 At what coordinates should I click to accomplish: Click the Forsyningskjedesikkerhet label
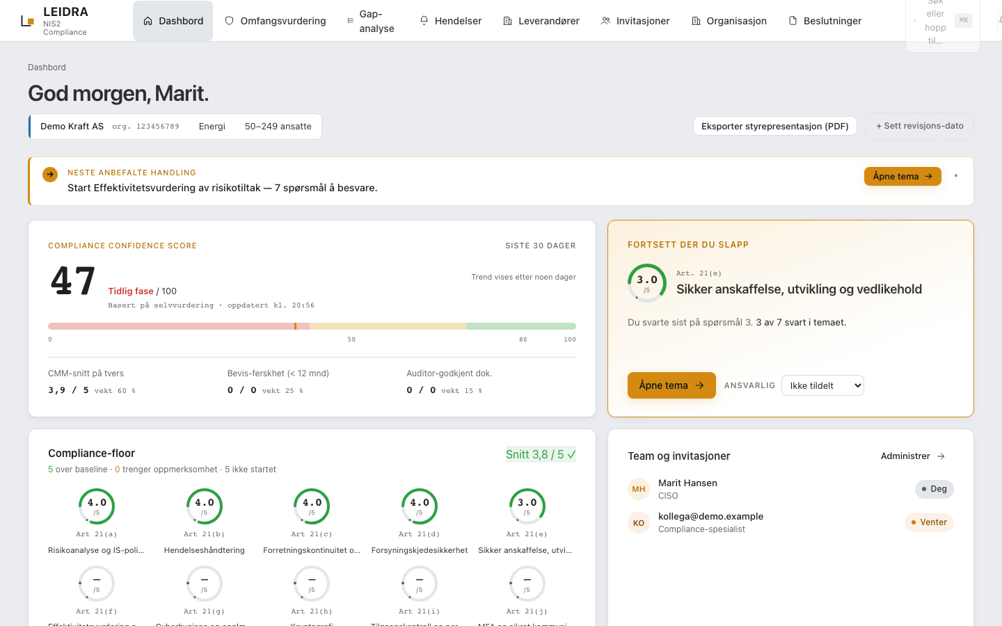[420, 550]
